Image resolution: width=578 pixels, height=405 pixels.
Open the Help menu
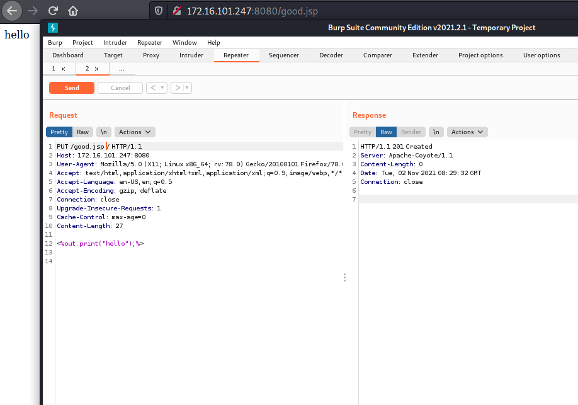[213, 42]
